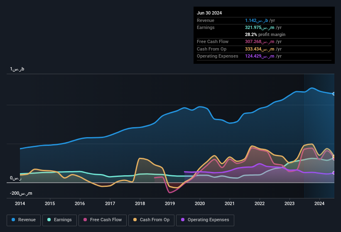Screen dimensions: 341x232
Task: Toggle the Operating Expenses legend button
Action: (x=205, y=220)
